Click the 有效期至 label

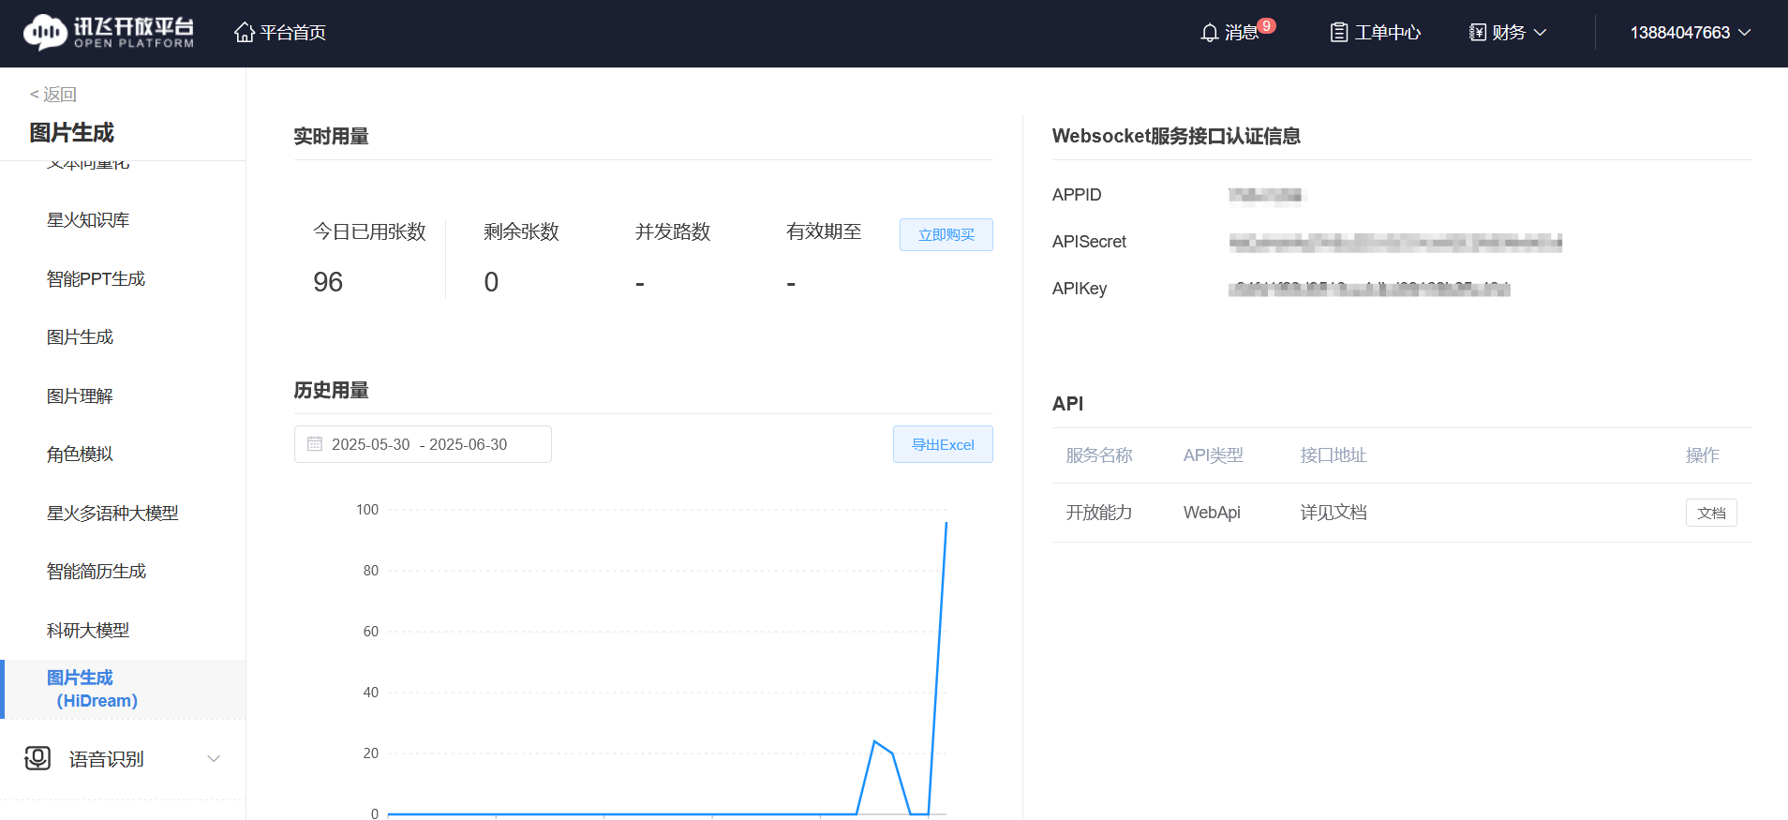pyautogui.click(x=824, y=231)
